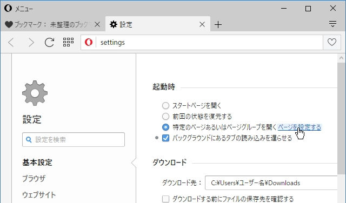Screen dimensions: 346x203
Task: Go back with the back arrow
Action: (11, 42)
